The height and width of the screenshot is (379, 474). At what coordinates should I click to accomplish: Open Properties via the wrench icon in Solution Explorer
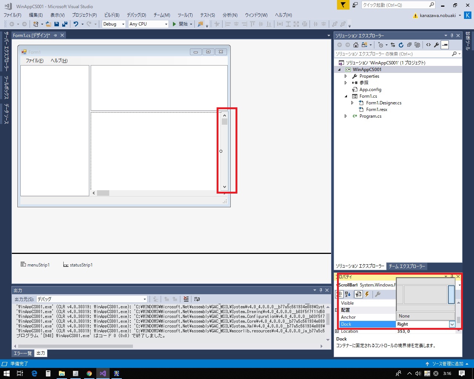(x=437, y=45)
